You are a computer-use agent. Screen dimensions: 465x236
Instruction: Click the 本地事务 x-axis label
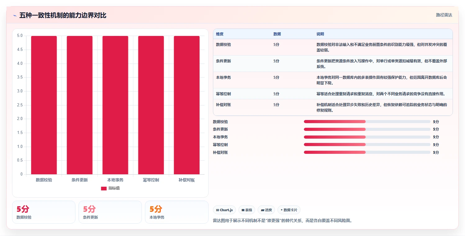115,180
